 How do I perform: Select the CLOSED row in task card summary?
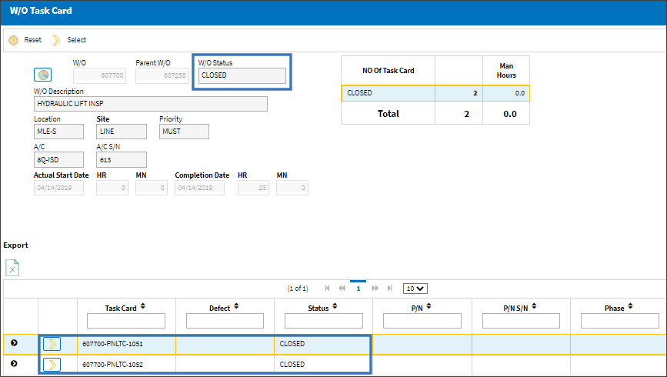[x=435, y=93]
